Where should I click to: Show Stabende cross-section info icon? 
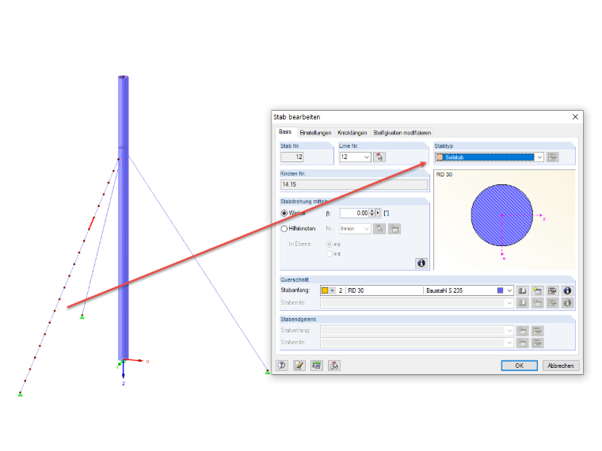(567, 303)
